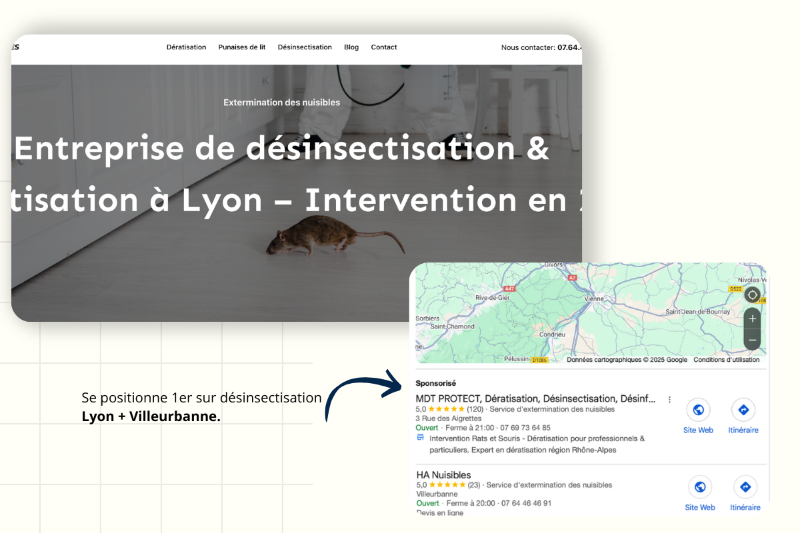Click the Site Web text label under MDT PROTECT

(698, 430)
